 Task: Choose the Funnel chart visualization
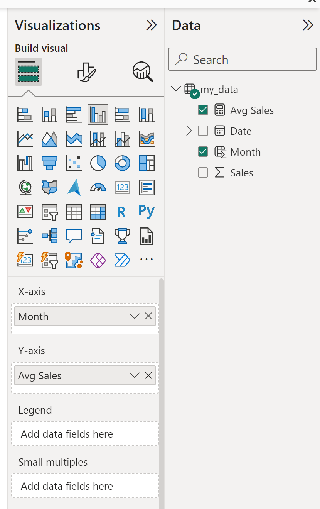49,163
